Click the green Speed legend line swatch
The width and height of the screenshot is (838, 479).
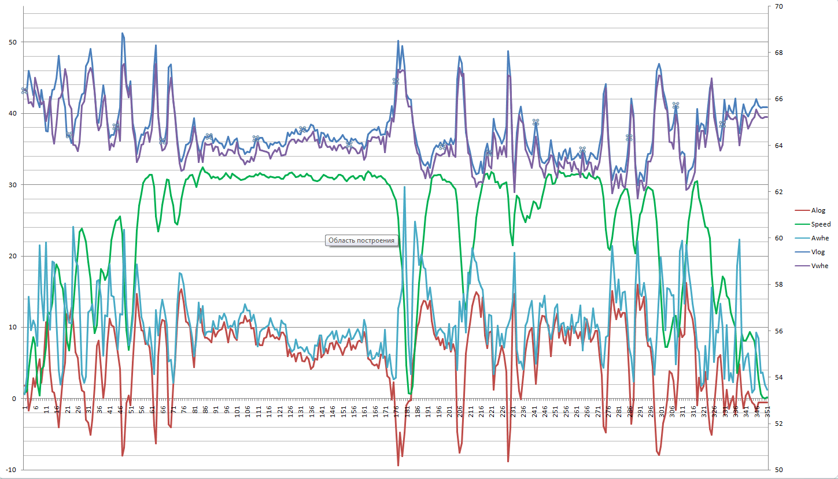(x=802, y=225)
